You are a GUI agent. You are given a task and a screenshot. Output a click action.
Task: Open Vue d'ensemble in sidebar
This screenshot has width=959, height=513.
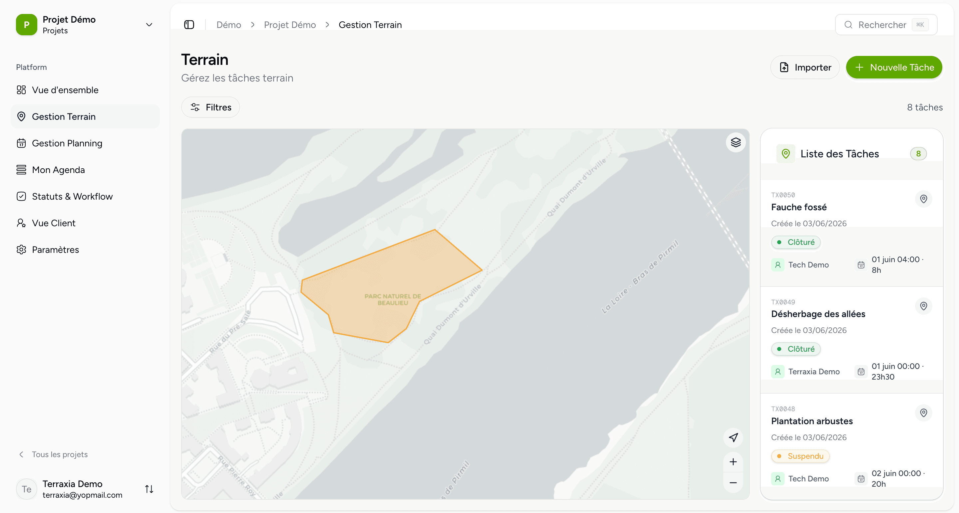pos(85,90)
